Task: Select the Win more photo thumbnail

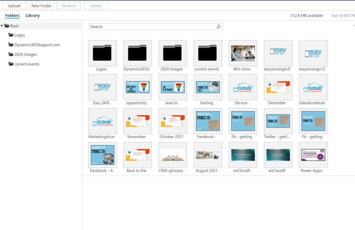Action: pyautogui.click(x=243, y=53)
